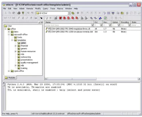Image resolution: width=142 pixels, height=117 pixels.
Task: Click the browse location icon beside the path box
Action: coord(73,13)
